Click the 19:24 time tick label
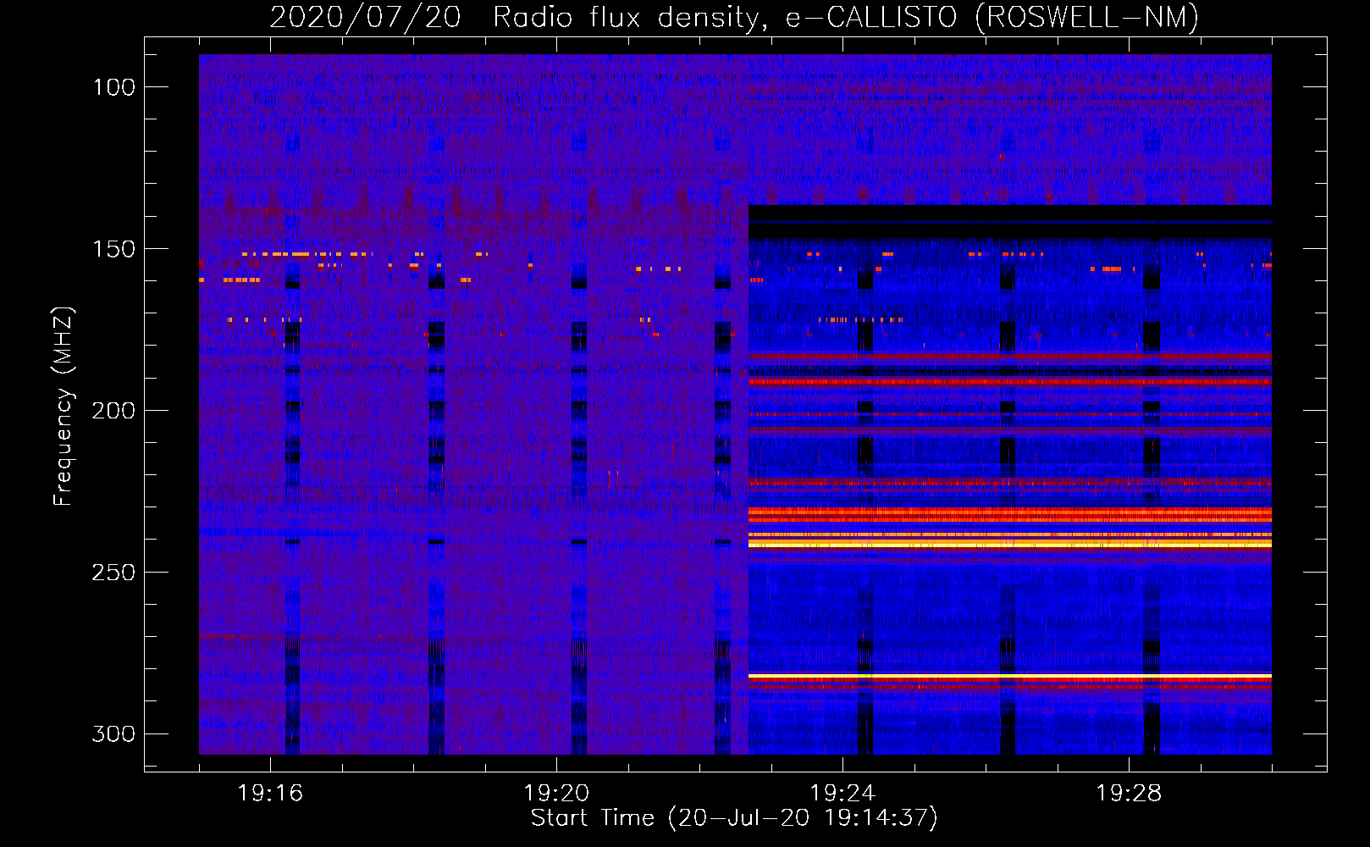 [x=842, y=794]
